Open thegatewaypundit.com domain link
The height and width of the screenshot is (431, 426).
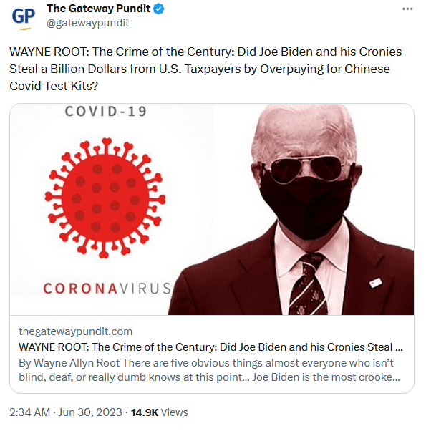click(x=75, y=331)
